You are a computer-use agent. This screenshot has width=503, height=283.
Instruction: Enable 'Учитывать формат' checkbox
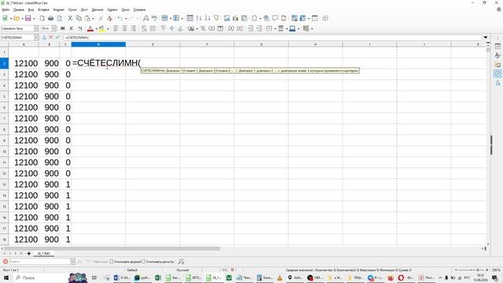point(112,262)
